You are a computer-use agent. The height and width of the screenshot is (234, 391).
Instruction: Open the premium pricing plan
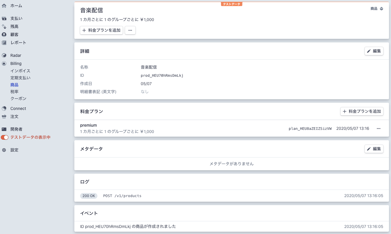pyautogui.click(x=232, y=128)
